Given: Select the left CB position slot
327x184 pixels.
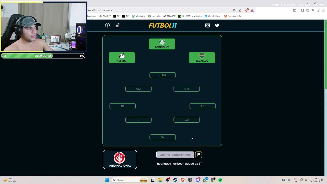Looking at the screenshot, I should [x=138, y=120].
